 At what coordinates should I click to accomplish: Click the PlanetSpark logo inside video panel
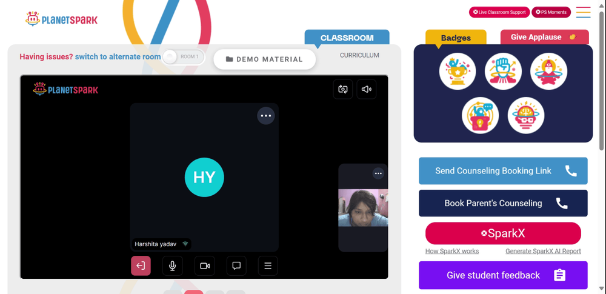pyautogui.click(x=65, y=89)
